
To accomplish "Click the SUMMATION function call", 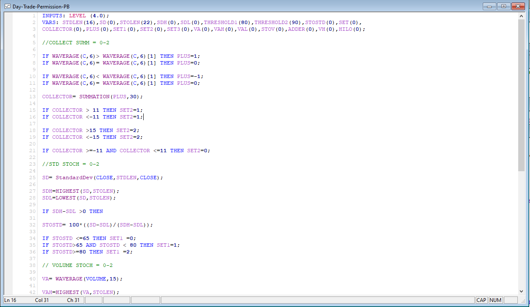I will [94, 96].
